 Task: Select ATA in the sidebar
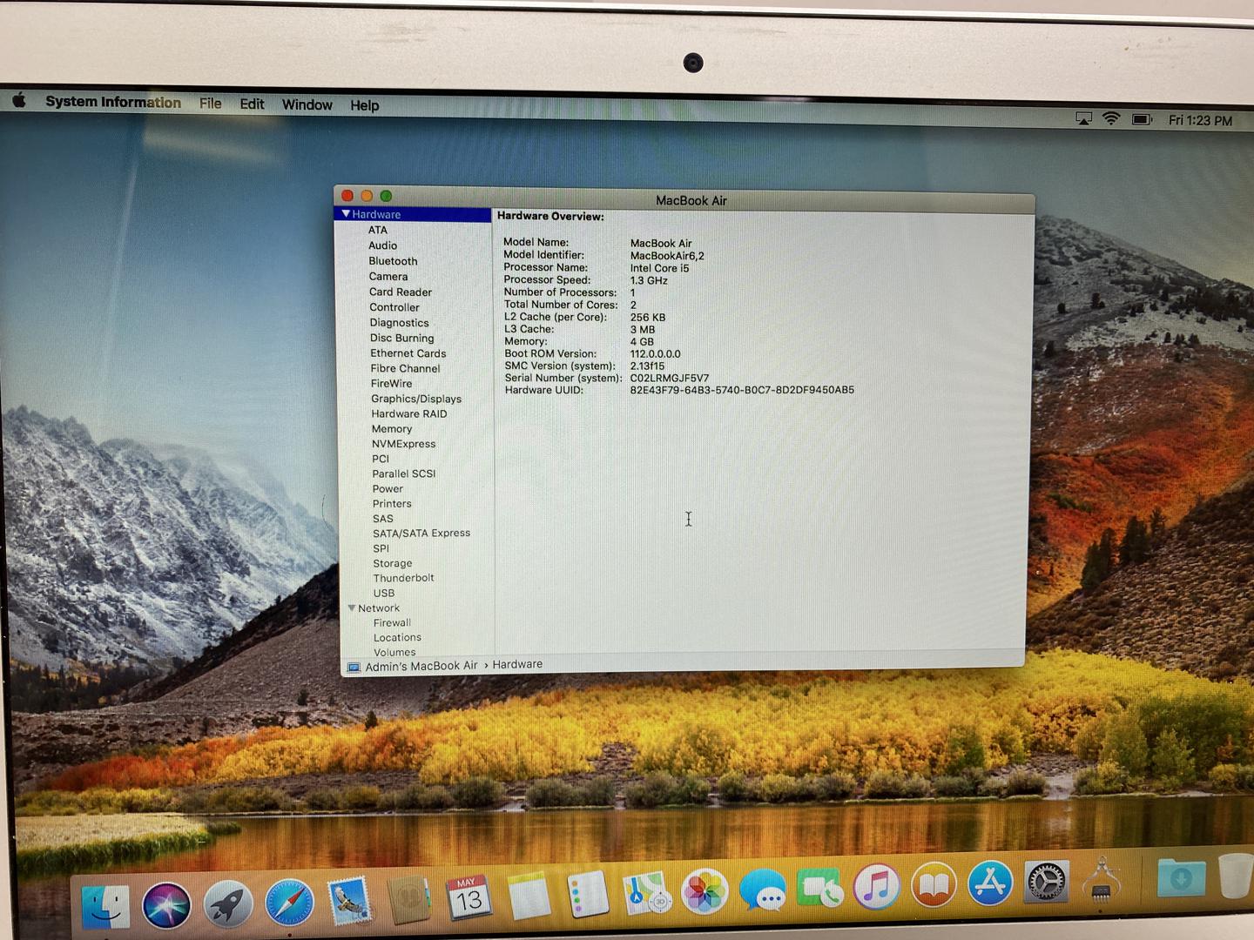click(377, 230)
